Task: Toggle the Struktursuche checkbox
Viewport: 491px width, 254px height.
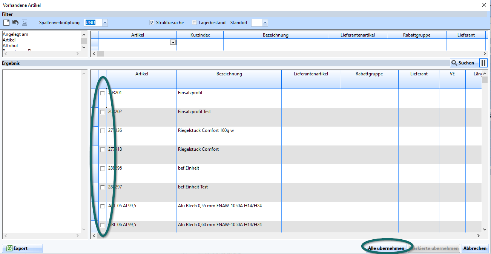Action: pos(152,23)
